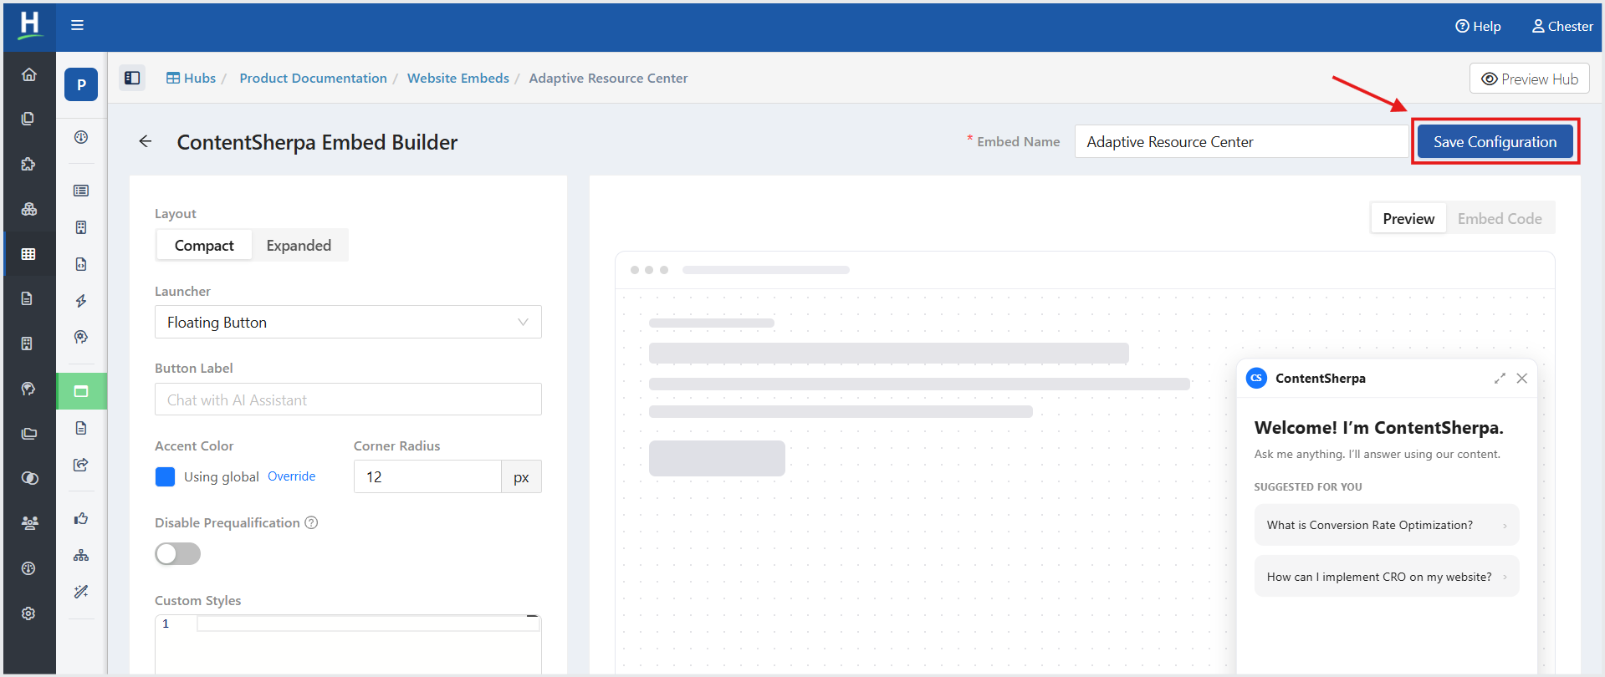This screenshot has width=1605, height=677.
Task: Open the hamburger menu in top bar
Action: [77, 25]
